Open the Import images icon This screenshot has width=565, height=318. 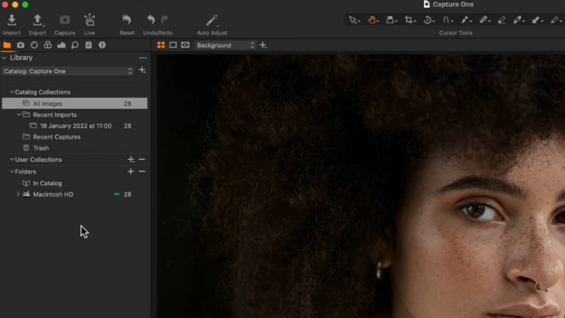(12, 20)
